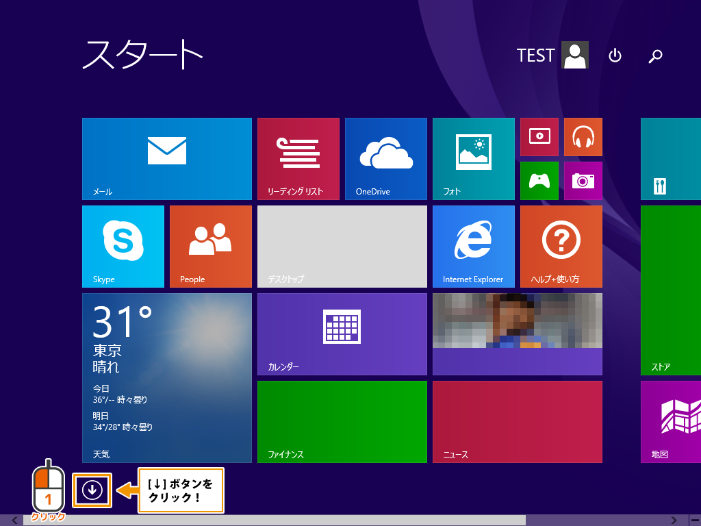Viewport: 701px width, 526px height.
Task: Click the scrollbar right arrow
Action: [674, 521]
